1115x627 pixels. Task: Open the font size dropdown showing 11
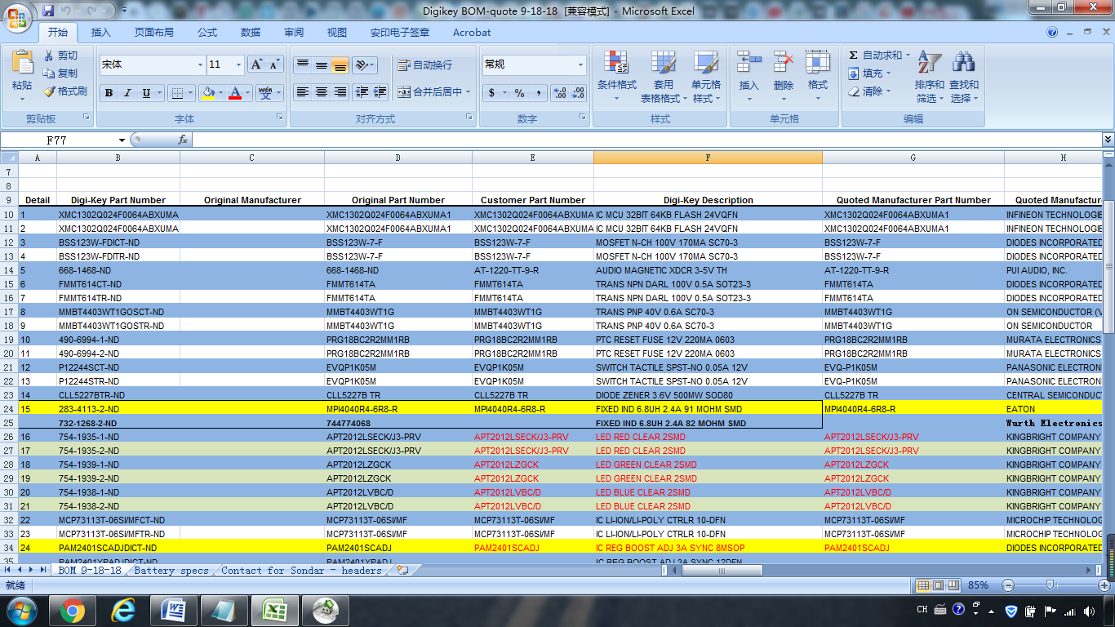tap(239, 64)
